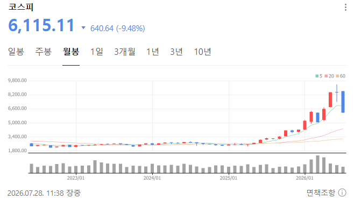Click the 2024/01 time axis marker

pos(152,178)
